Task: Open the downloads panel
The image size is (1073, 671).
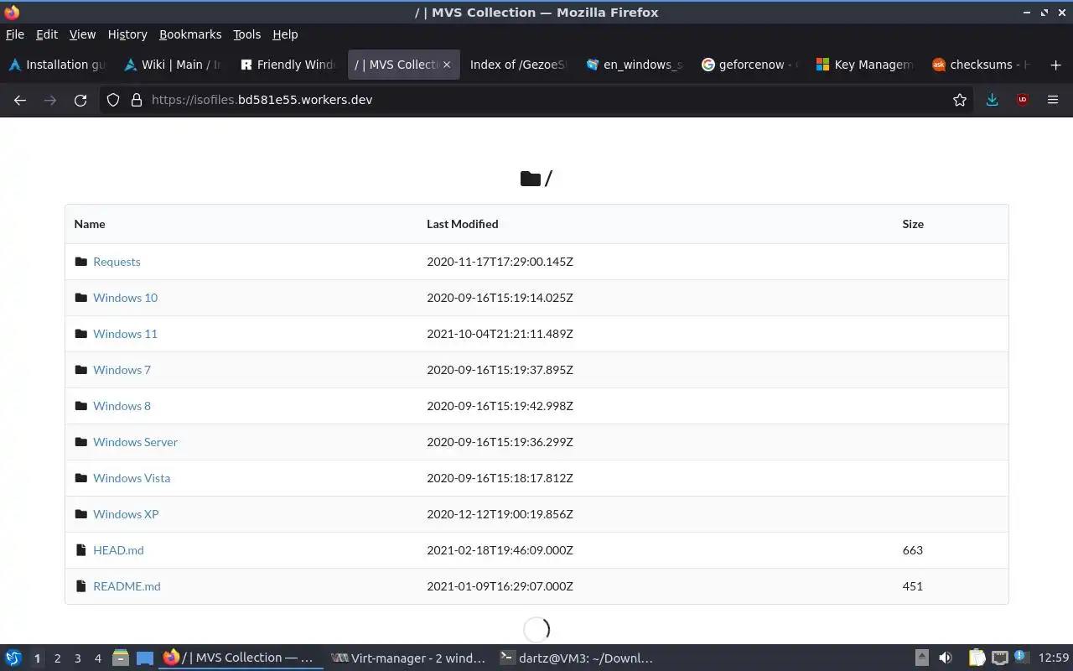Action: 992,100
